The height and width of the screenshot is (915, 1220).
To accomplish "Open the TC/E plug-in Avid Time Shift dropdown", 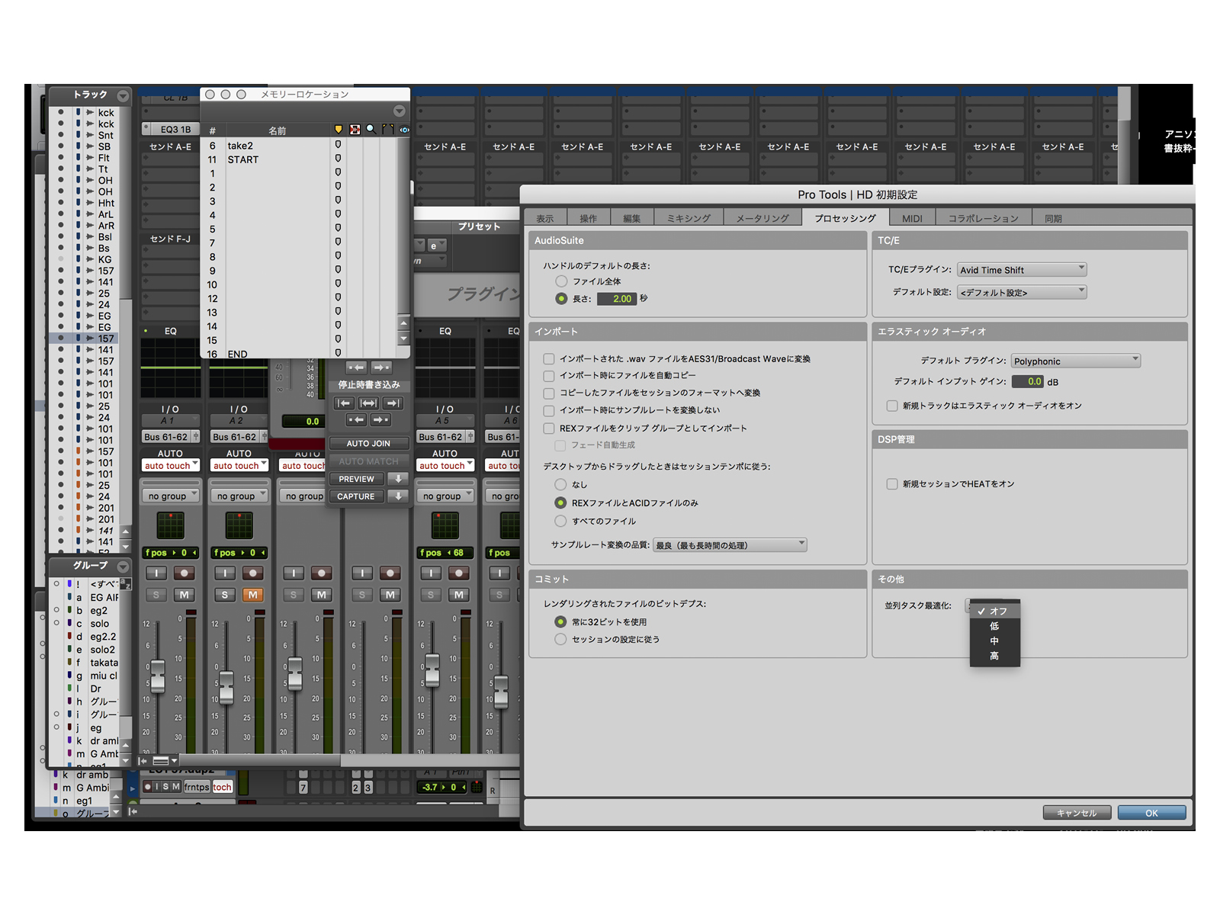I will pyautogui.click(x=1022, y=270).
